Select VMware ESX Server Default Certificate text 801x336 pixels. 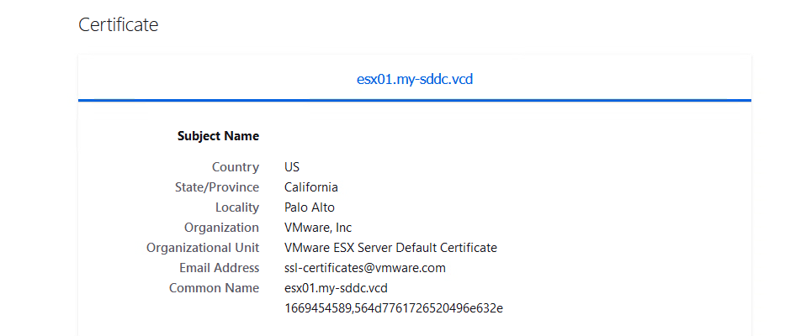pos(390,248)
